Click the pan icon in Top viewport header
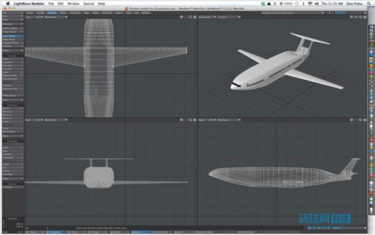Viewport: 375px width, 235px height. tap(181, 17)
